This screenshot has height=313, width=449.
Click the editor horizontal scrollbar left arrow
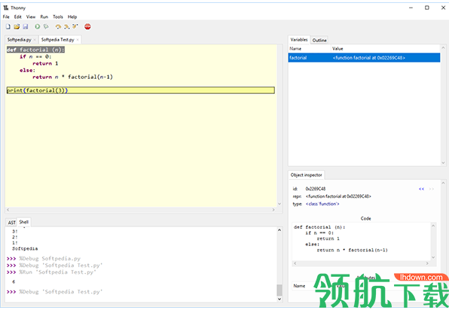point(8,210)
